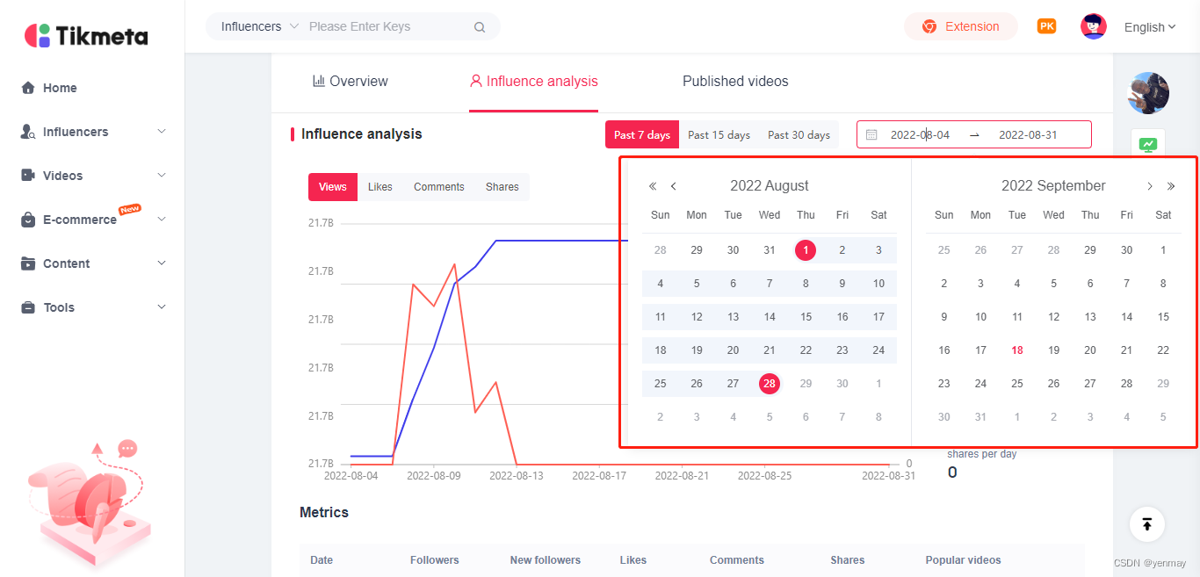Expand the Tools sidebar menu chevron
The width and height of the screenshot is (1200, 577).
point(162,307)
